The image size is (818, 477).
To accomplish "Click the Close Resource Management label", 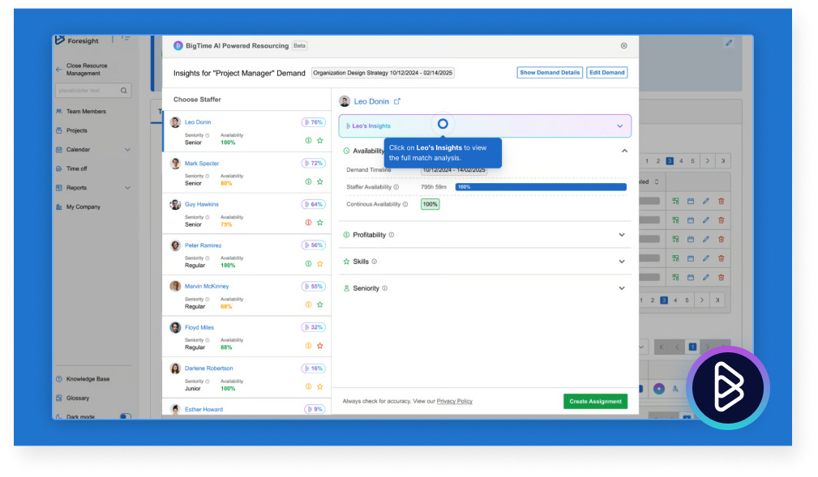I will pyautogui.click(x=87, y=70).
